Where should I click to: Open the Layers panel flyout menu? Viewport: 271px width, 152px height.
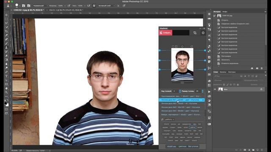click(x=265, y=72)
